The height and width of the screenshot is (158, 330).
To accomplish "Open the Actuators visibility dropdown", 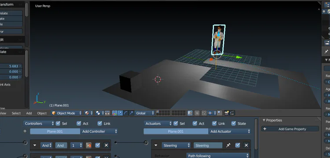I will pos(158,123).
